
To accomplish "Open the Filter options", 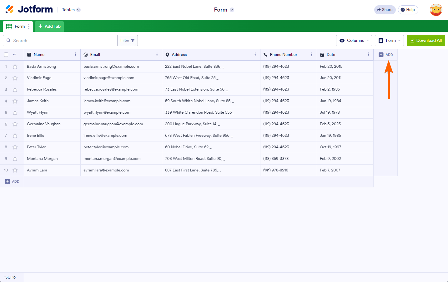I will [128, 41].
